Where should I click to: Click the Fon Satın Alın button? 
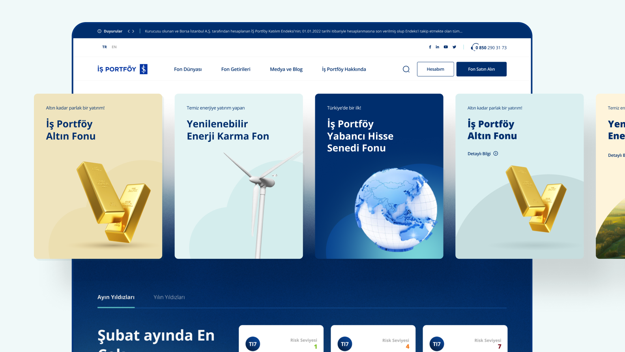(481, 69)
